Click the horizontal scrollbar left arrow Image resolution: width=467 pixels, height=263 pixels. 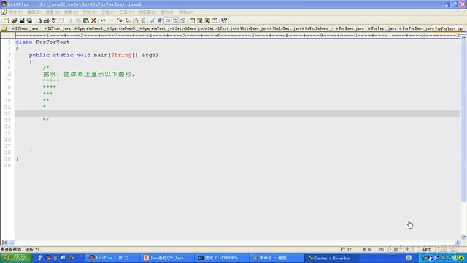(6, 243)
